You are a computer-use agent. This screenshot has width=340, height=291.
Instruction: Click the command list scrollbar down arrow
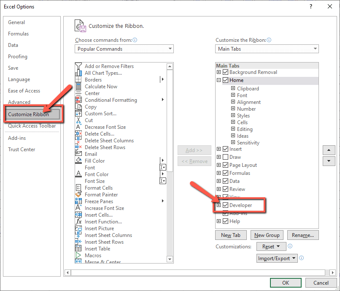(170, 259)
